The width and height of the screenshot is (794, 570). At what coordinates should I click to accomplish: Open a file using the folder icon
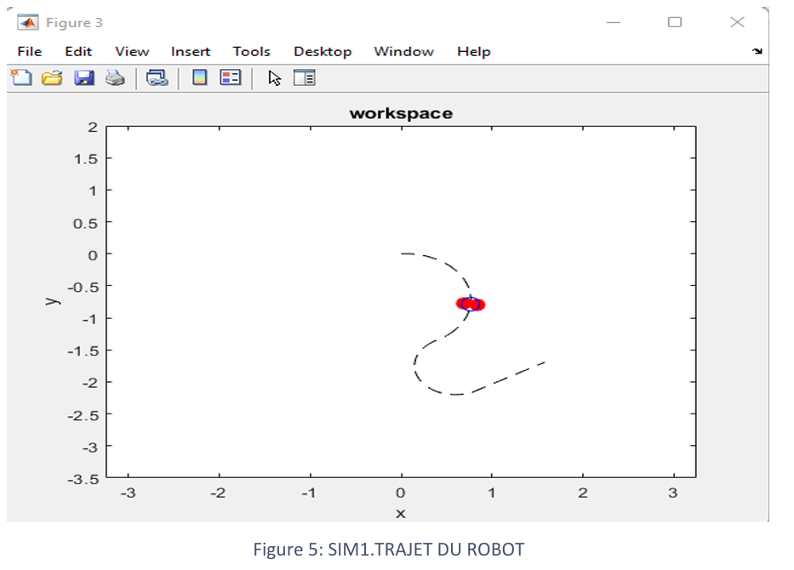point(52,78)
